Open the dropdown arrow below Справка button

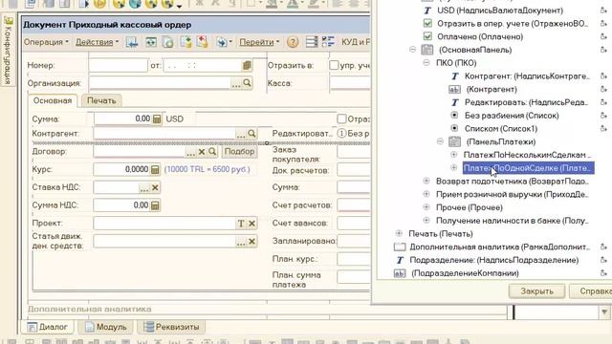click(x=604, y=312)
